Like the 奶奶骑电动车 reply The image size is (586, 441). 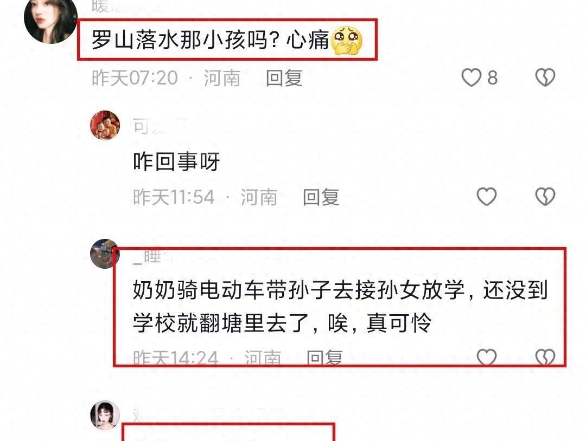[487, 357]
